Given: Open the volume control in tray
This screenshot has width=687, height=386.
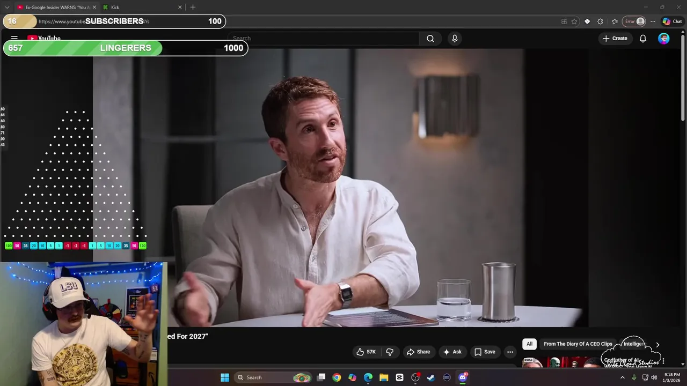Looking at the screenshot, I should pyautogui.click(x=654, y=377).
